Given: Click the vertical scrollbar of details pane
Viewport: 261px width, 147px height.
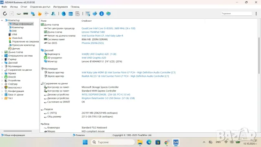Looking at the screenshot, I should tap(259, 56).
